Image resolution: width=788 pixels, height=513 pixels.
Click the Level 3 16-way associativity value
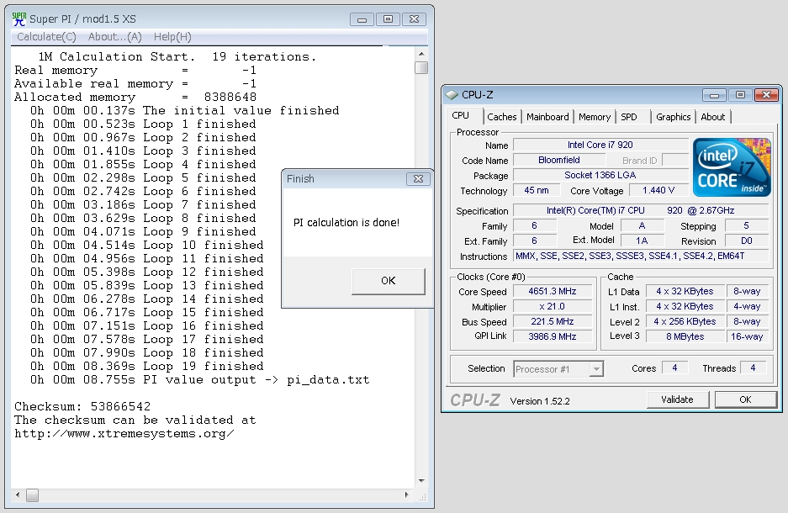(x=747, y=336)
